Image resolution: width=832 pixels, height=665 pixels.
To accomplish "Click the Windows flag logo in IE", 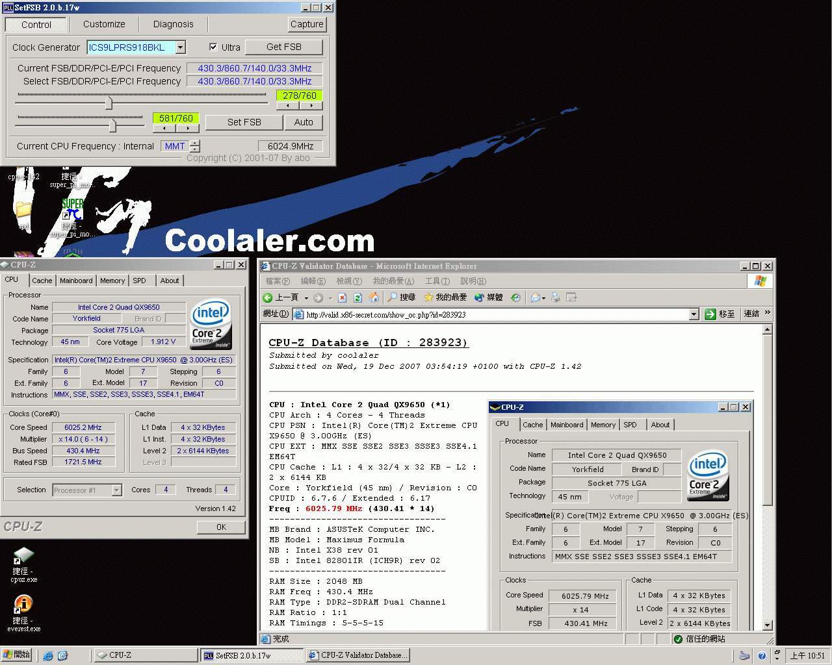I will coord(760,281).
